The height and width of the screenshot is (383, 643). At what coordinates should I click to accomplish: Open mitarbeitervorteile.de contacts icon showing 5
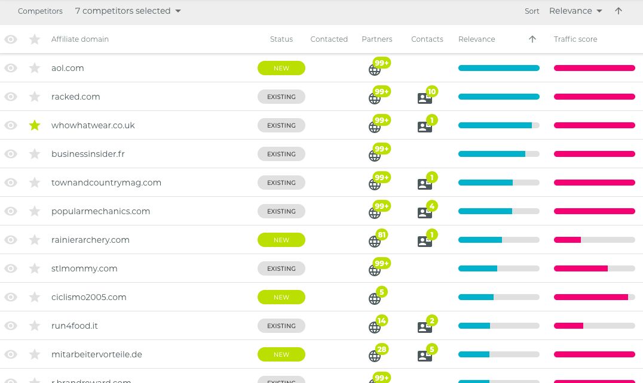pyautogui.click(x=424, y=356)
